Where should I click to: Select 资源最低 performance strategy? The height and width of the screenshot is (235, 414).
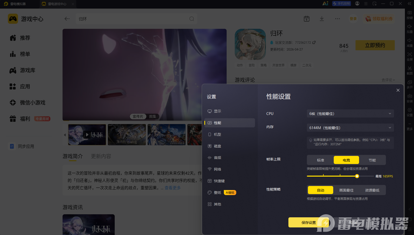click(372, 190)
